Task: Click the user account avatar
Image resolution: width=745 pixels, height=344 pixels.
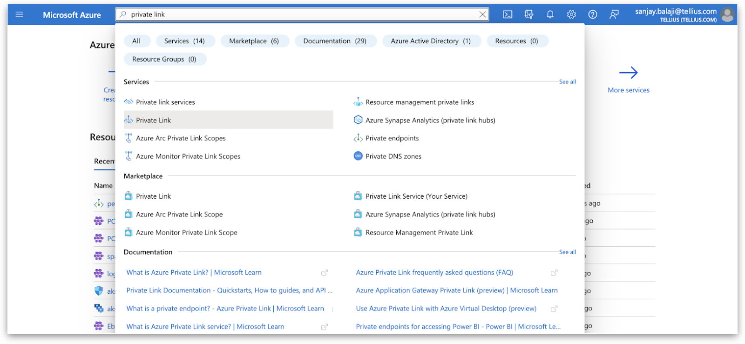Action: [727, 14]
